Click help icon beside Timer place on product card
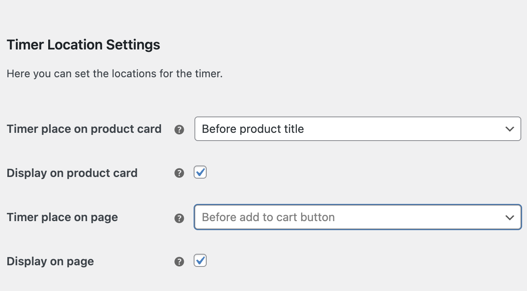527x291 pixels. pyautogui.click(x=179, y=130)
